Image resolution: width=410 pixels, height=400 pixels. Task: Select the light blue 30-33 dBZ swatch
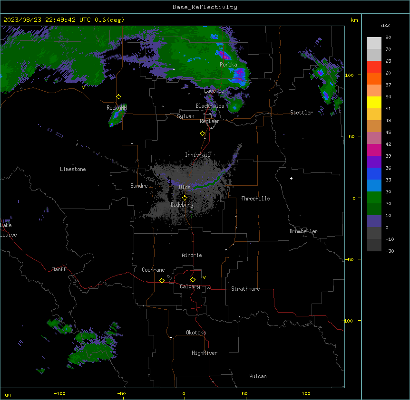coord(374,185)
